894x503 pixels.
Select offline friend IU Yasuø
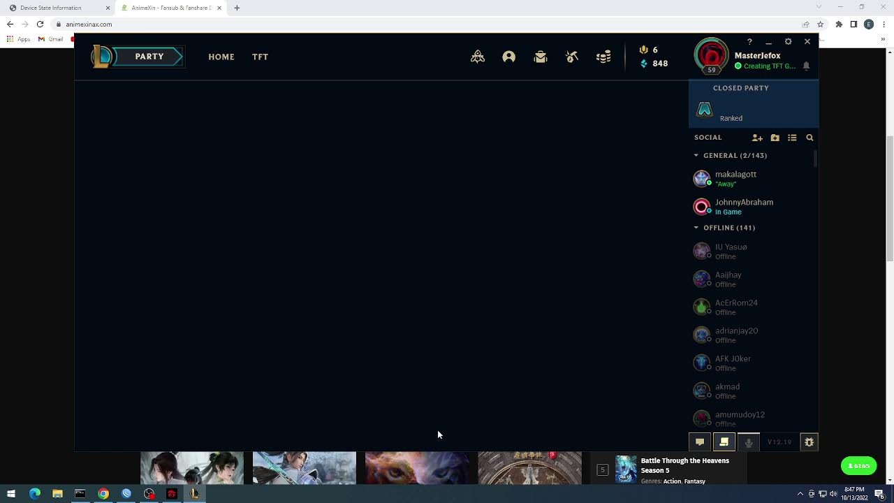pos(752,251)
